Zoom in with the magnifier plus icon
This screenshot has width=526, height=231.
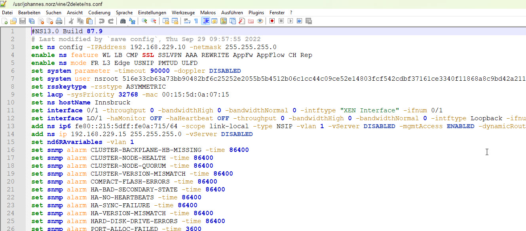(144, 21)
